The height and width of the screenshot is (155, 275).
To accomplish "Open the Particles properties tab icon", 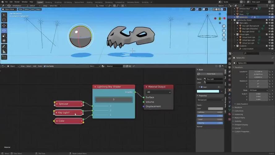I will [230, 98].
